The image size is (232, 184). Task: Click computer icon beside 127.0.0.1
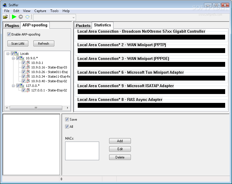click(x=28, y=90)
